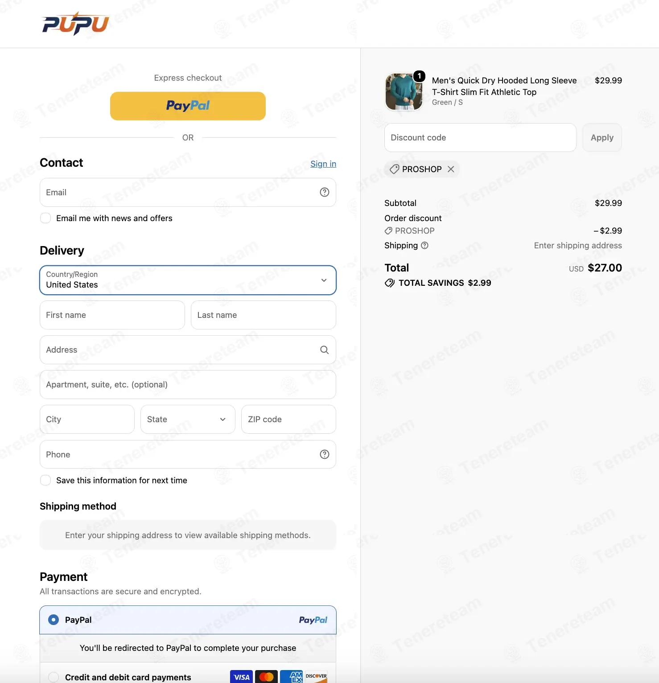This screenshot has width=659, height=683.
Task: Click the phone field help icon
Action: coord(325,454)
